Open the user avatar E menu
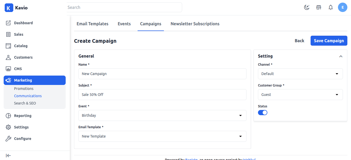This screenshot has height=160, width=351. click(343, 7)
